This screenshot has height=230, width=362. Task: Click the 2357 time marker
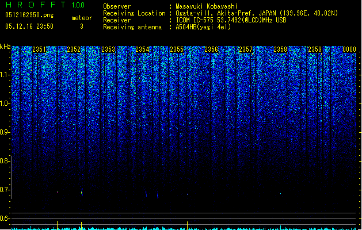[x=246, y=49]
